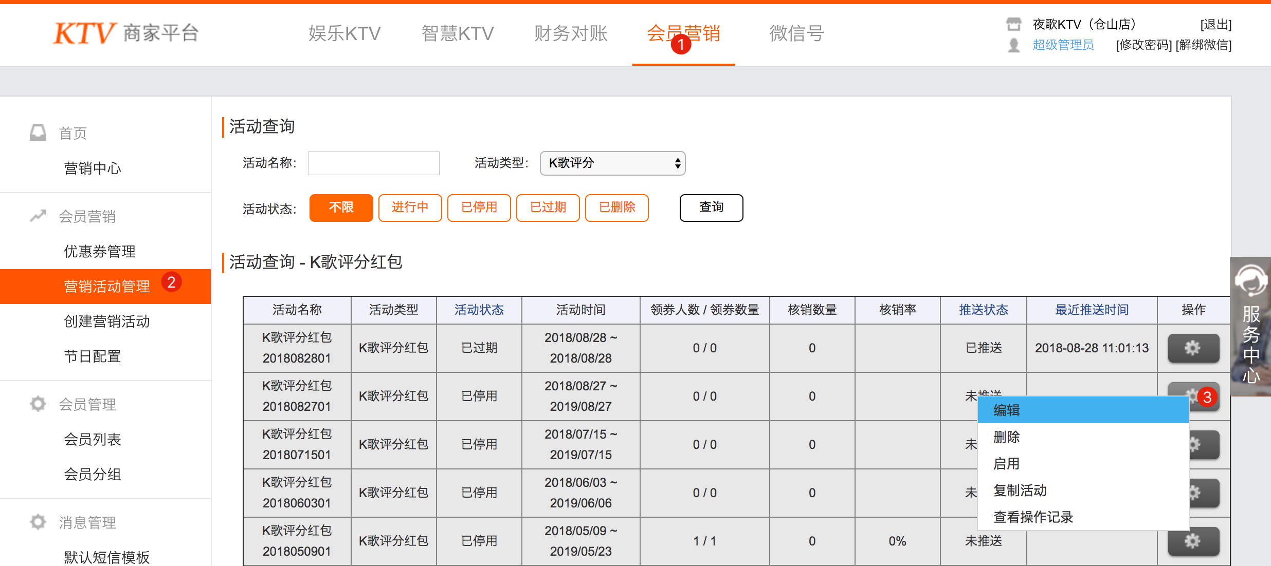Open 创建营销活动 in the sidebar

(x=107, y=321)
